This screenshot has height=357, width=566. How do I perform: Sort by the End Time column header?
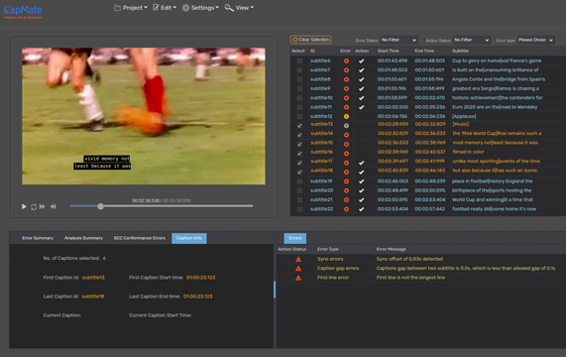[424, 51]
